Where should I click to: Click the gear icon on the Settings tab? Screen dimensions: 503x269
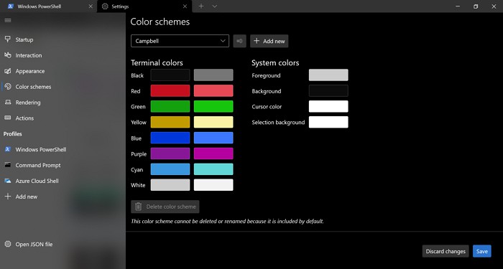(x=105, y=6)
